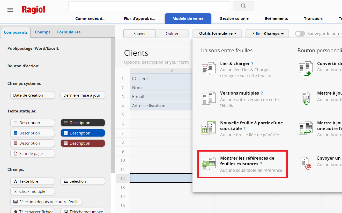Expand the Outils formulaire dropdown
The width and height of the screenshot is (342, 213).
217,33
